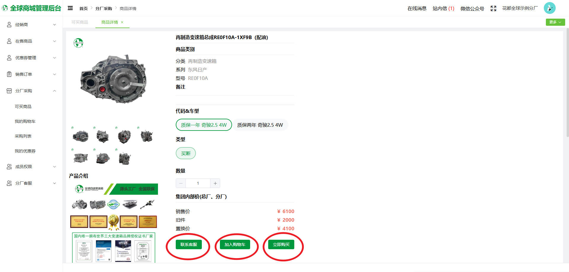Switch to the 可买商品 tab
The image size is (569, 272).
(79, 22)
